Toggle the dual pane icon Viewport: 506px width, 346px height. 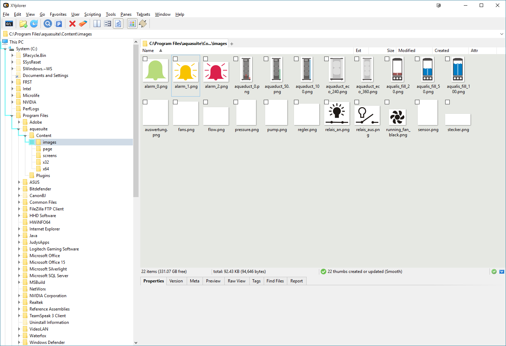(97, 24)
